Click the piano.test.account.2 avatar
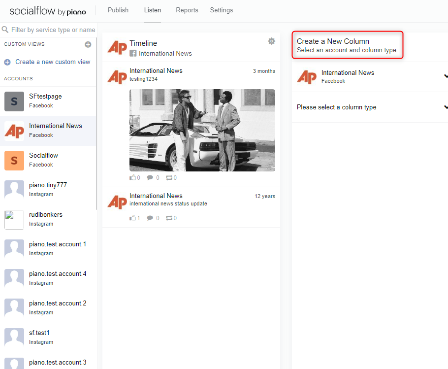The image size is (448, 369). click(14, 308)
